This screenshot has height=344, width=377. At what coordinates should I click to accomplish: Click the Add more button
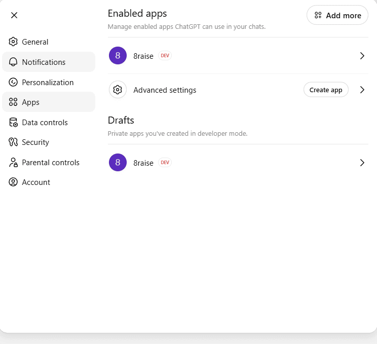[x=337, y=15]
